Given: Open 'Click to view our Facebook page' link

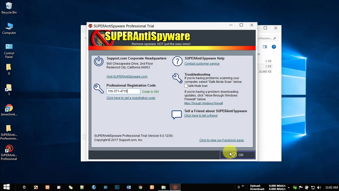Looking at the screenshot, I should click(x=222, y=140).
